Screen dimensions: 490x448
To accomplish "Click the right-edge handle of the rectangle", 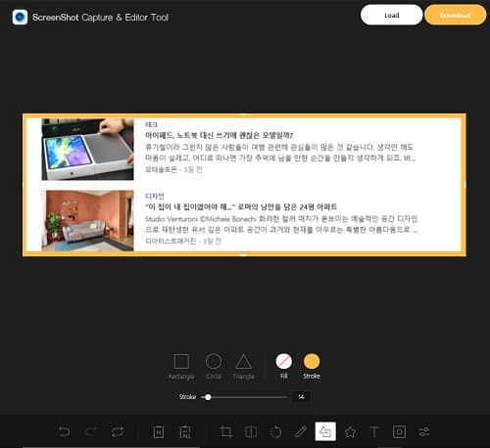I will 465,185.
